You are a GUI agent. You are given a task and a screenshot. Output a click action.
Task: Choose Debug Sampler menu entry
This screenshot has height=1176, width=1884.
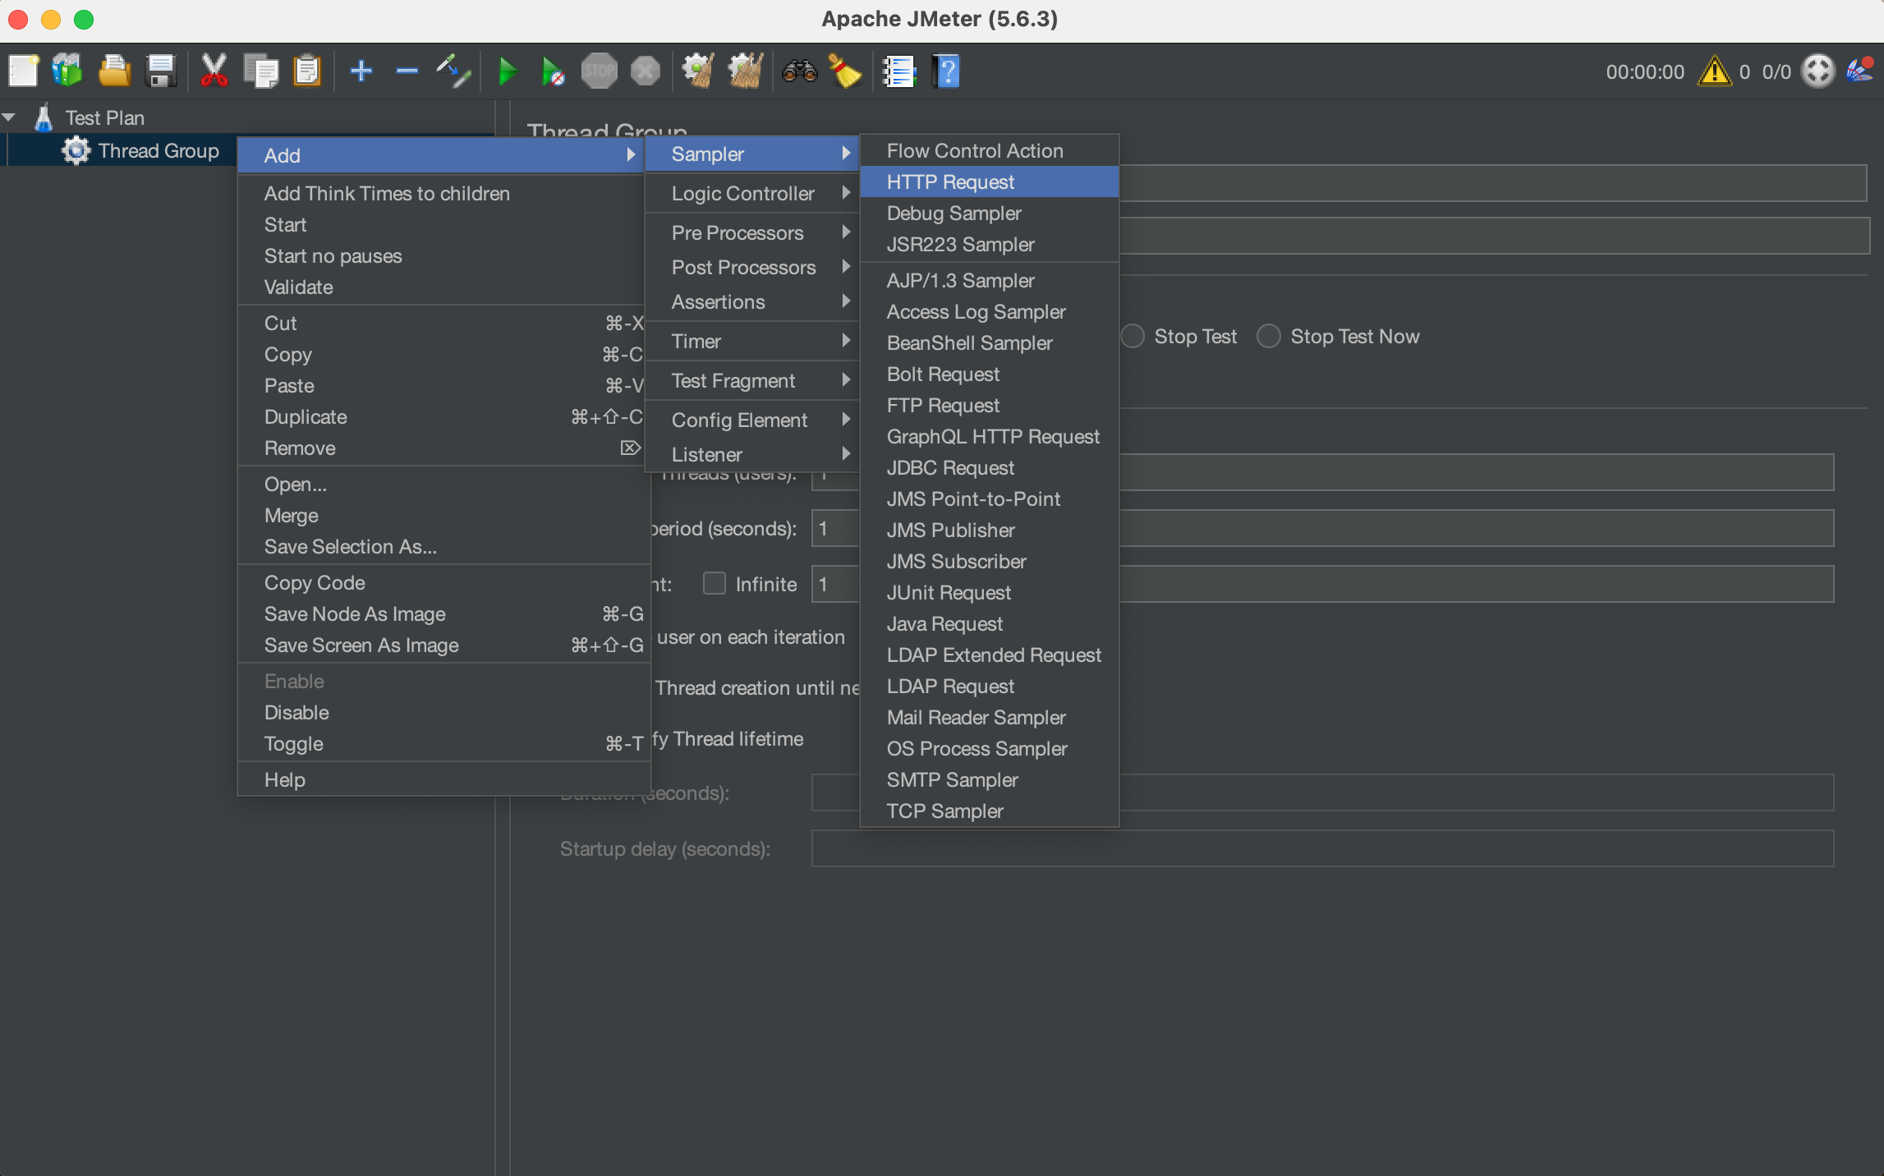click(989, 213)
